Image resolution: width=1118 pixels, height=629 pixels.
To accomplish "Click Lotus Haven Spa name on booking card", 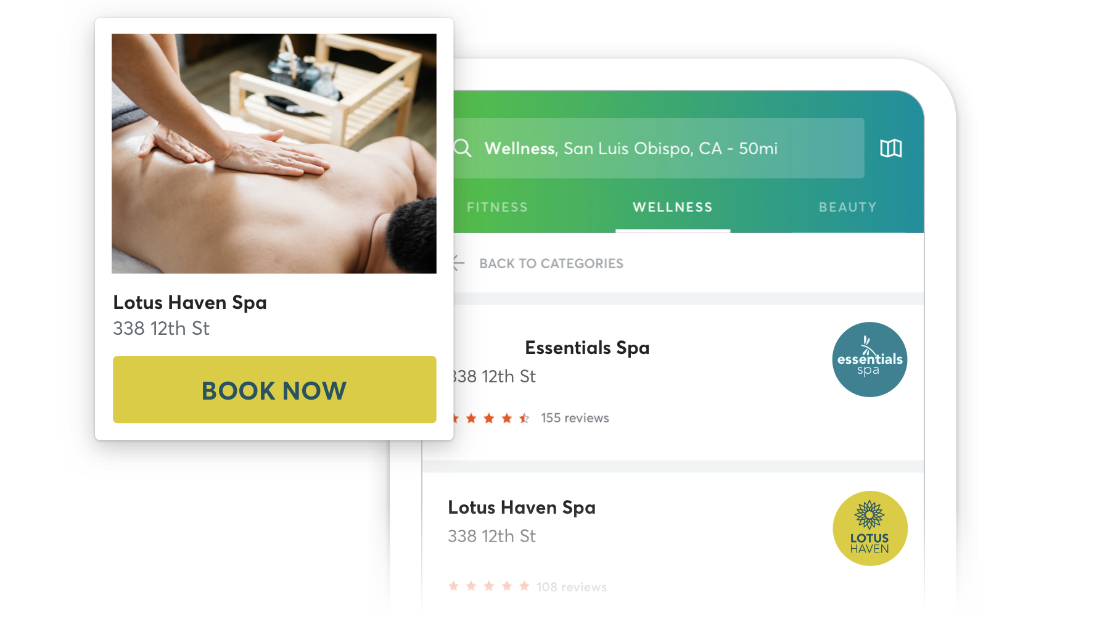I will tap(190, 303).
